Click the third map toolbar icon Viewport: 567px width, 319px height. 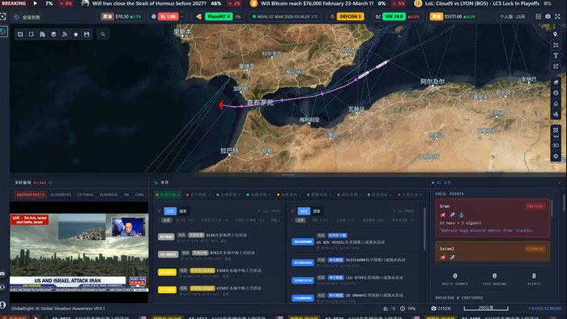tap(42, 34)
